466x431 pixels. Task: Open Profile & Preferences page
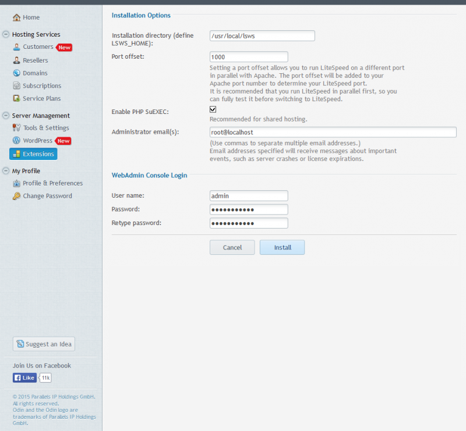tap(52, 183)
